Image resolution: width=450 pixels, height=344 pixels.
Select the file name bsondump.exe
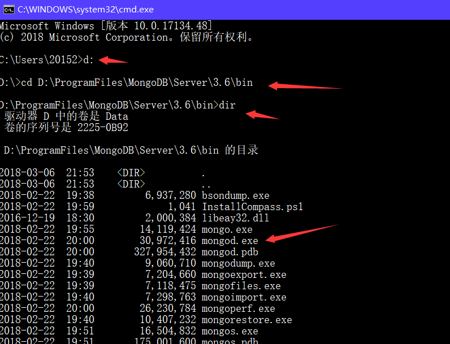[236, 195]
